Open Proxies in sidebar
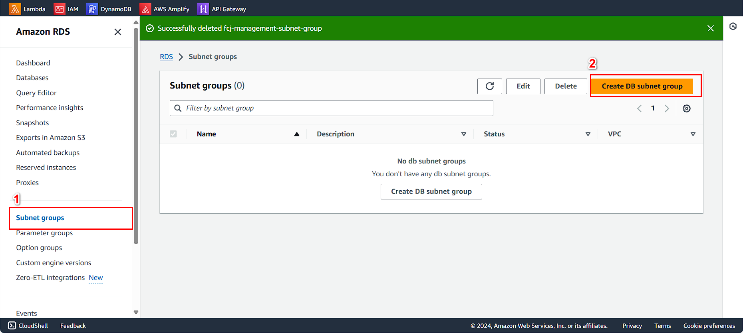The height and width of the screenshot is (333, 743). pos(28,183)
